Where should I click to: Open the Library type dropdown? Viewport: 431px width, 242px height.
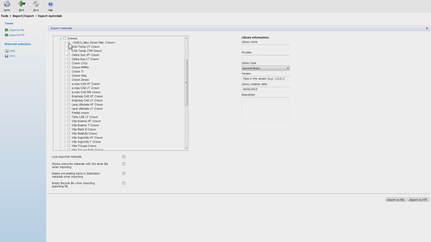[x=265, y=68]
